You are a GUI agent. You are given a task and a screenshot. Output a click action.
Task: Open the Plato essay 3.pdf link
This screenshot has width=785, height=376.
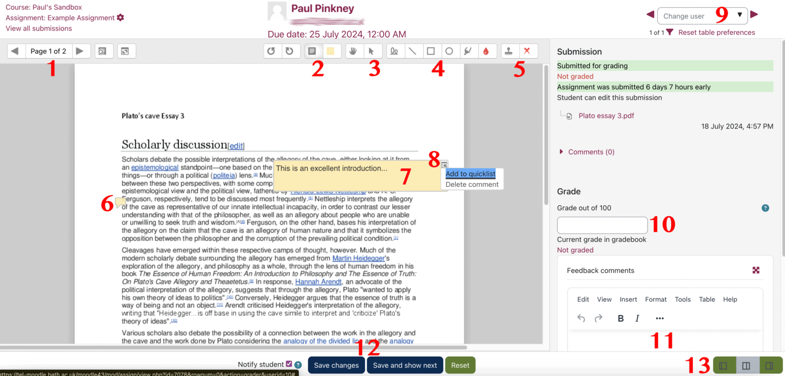pyautogui.click(x=606, y=116)
